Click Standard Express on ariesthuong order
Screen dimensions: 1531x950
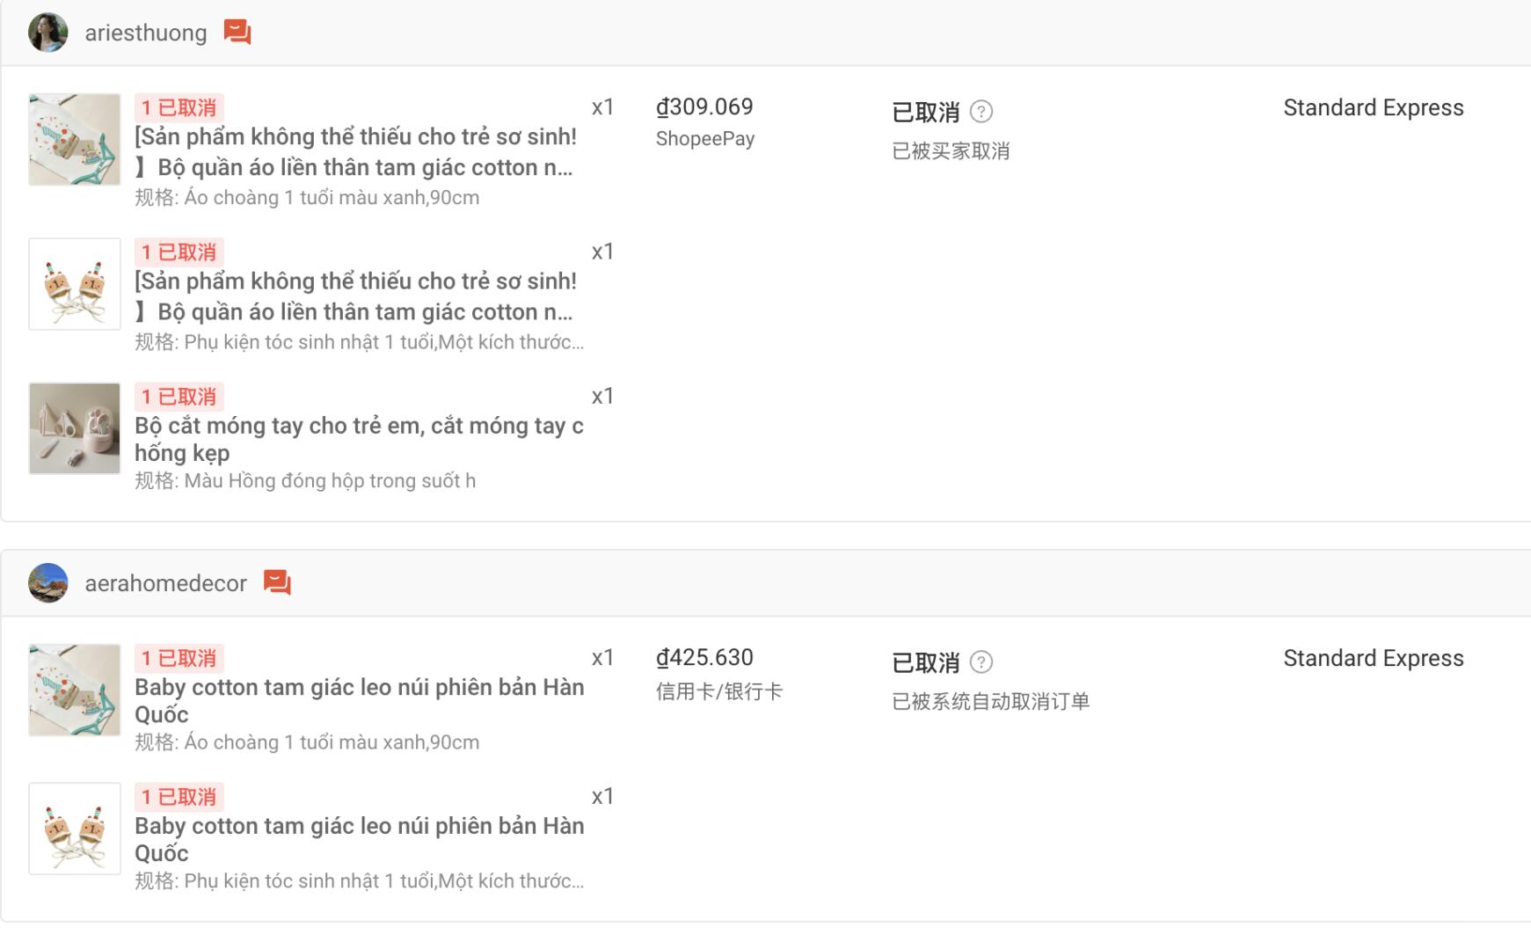[x=1374, y=107]
